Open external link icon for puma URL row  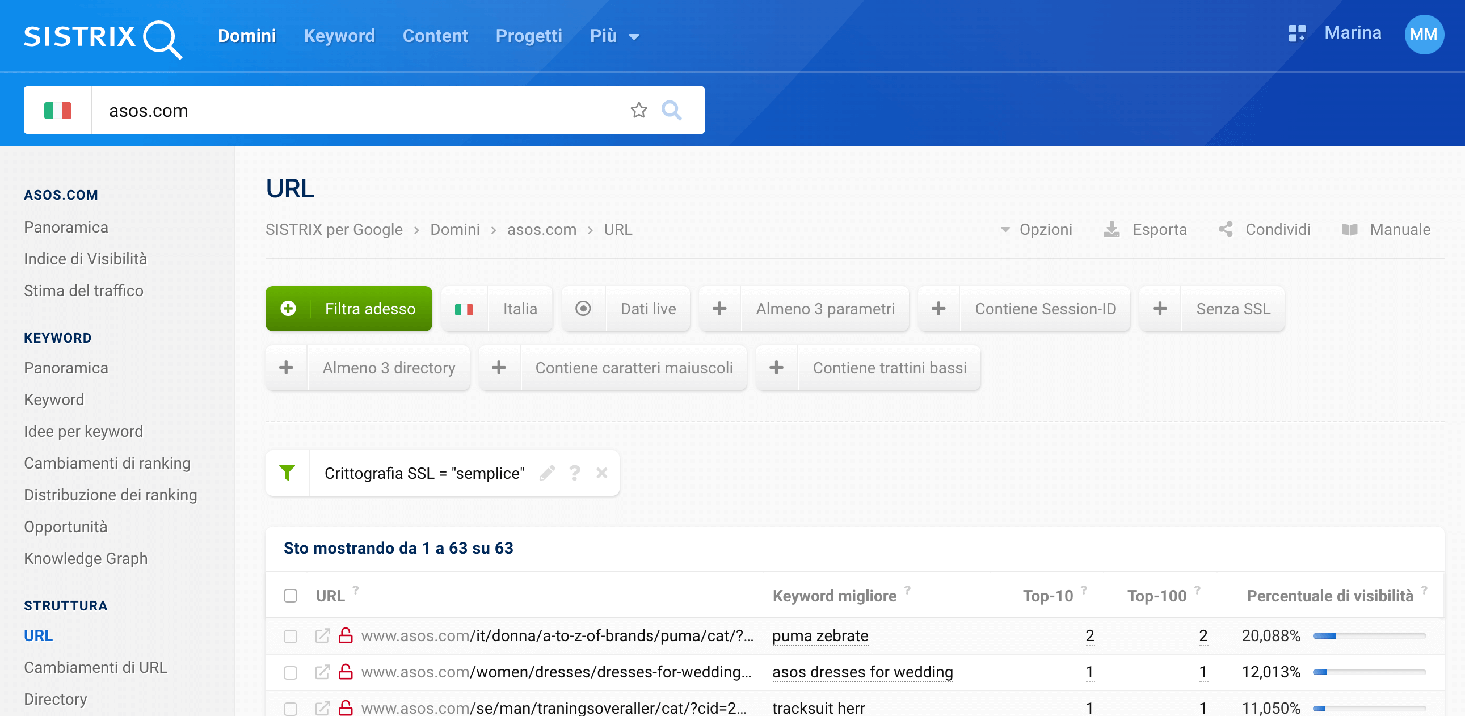322,635
